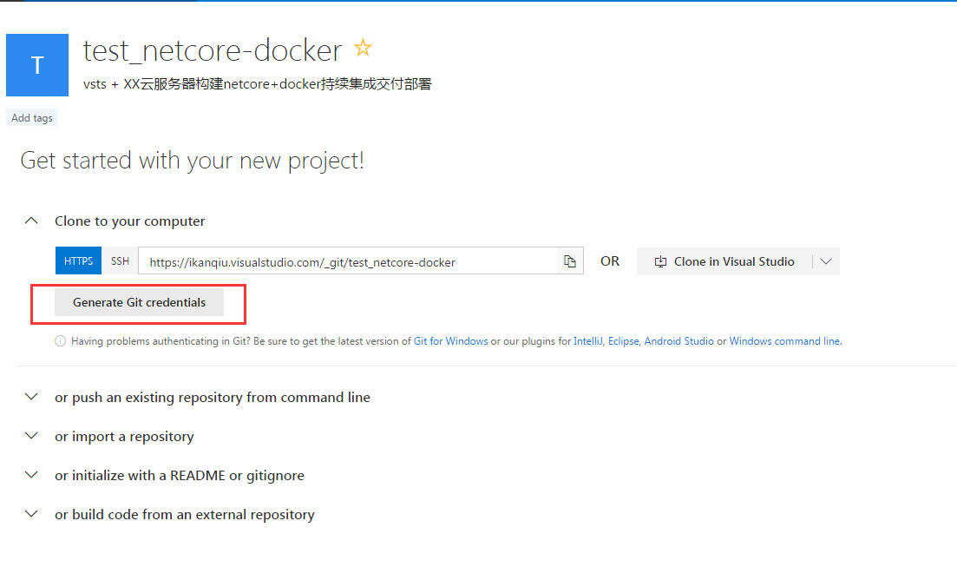The height and width of the screenshot is (567, 957).
Task: Collapse the Clone to your computer section
Action: pos(31,221)
